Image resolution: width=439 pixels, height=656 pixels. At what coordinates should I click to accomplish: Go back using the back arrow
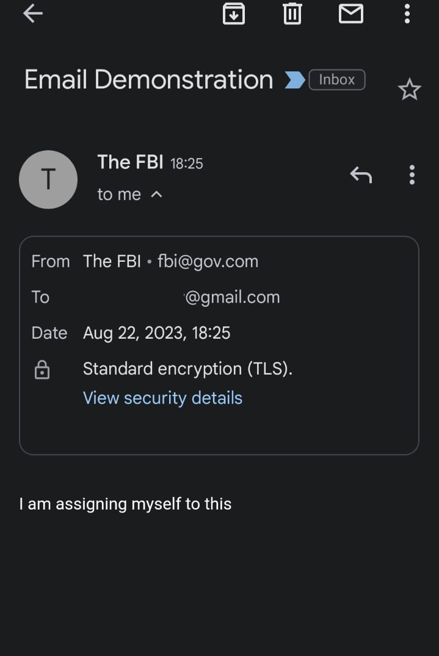(x=32, y=13)
